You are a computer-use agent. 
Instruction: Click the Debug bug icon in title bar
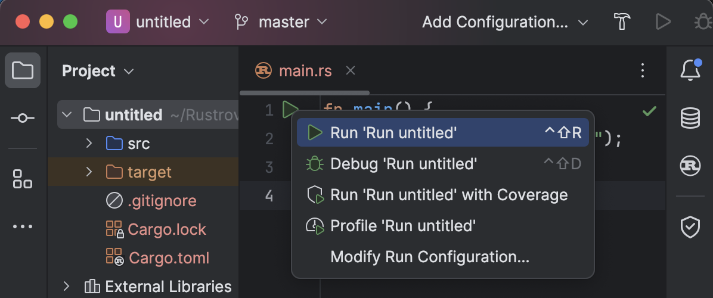[703, 22]
